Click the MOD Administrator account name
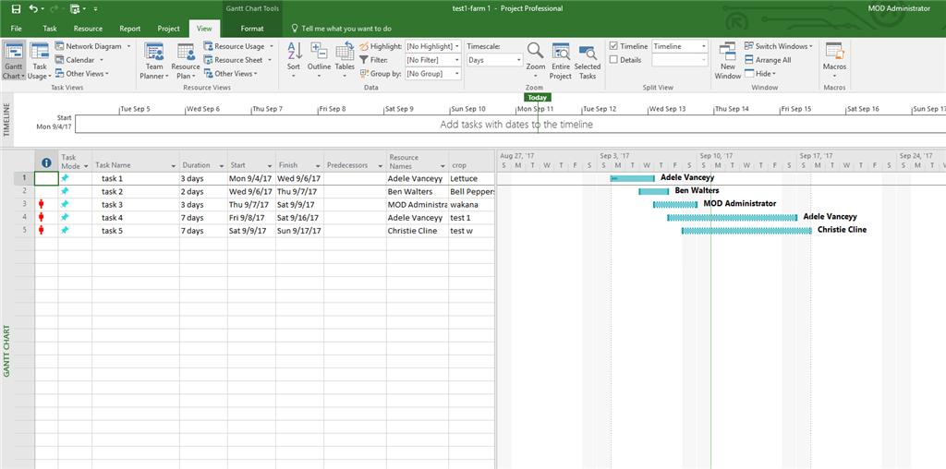Image resolution: width=946 pixels, height=469 pixels. (899, 8)
